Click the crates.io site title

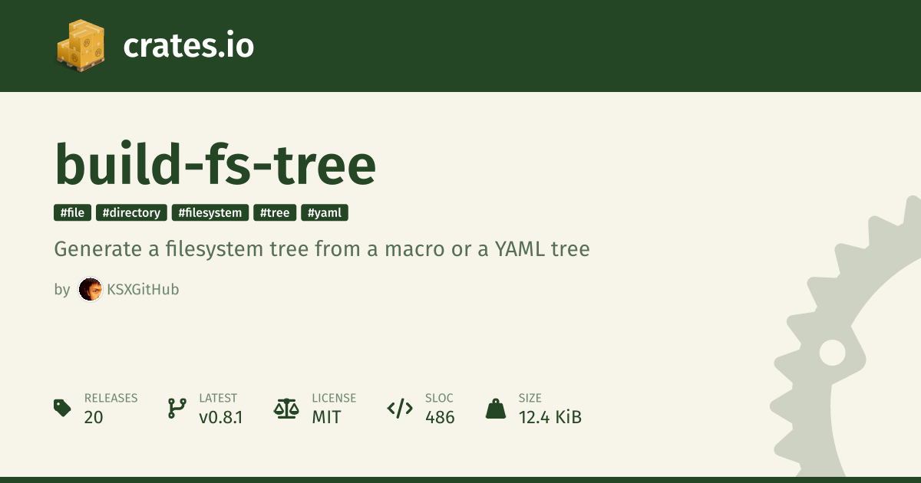click(188, 46)
